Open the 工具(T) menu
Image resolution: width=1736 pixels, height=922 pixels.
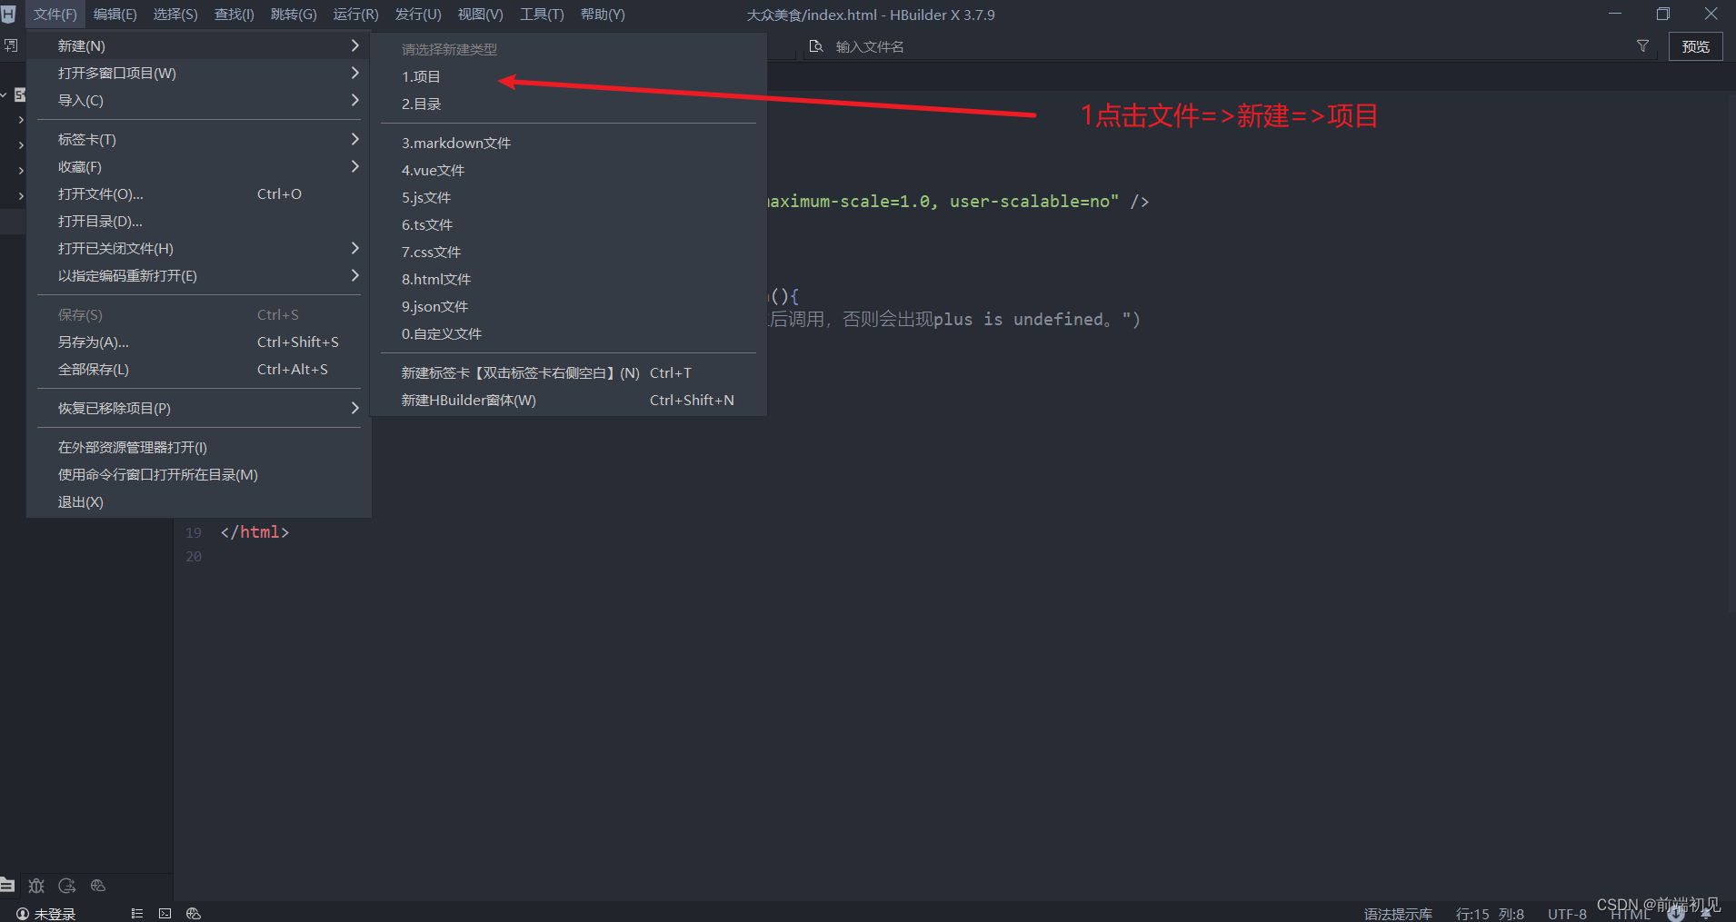(542, 15)
